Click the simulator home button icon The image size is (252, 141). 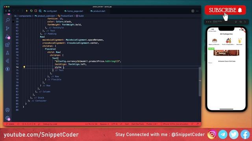(x=236, y=22)
